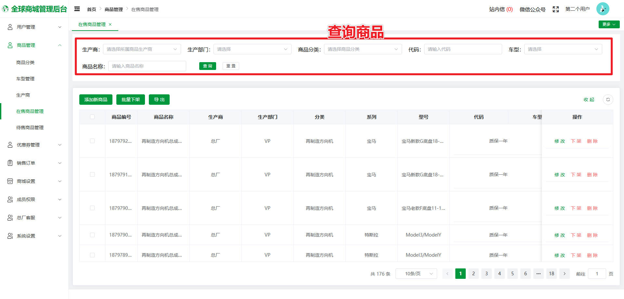Check the first product row checkbox
Image resolution: width=624 pixels, height=299 pixels.
92,141
